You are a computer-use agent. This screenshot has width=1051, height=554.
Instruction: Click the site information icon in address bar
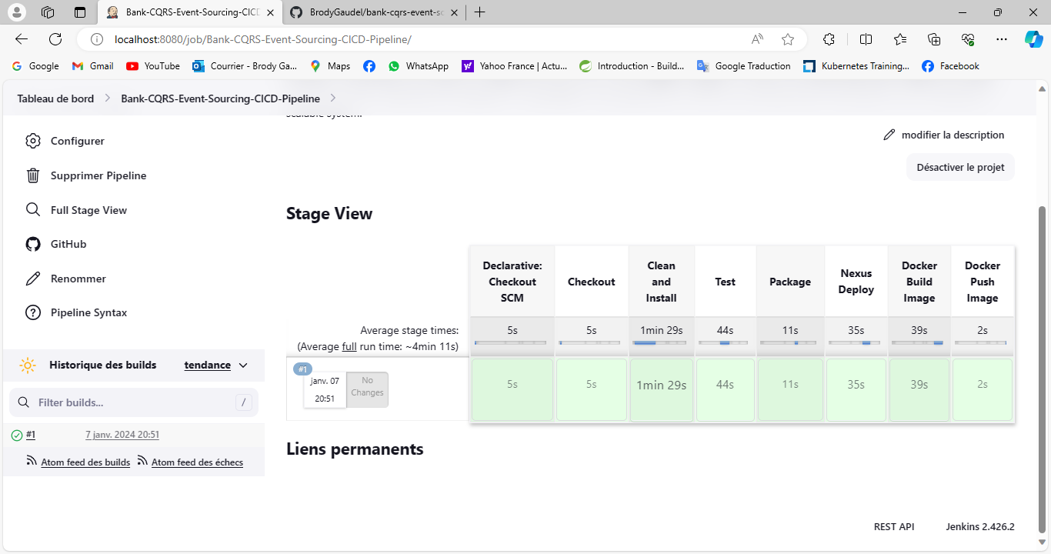(96, 39)
